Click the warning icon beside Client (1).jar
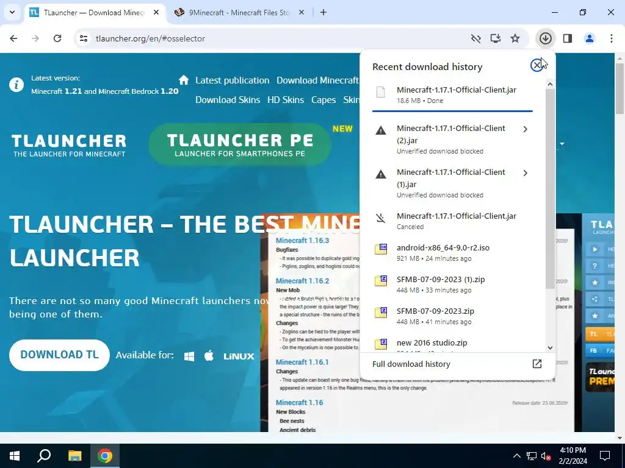 [381, 174]
